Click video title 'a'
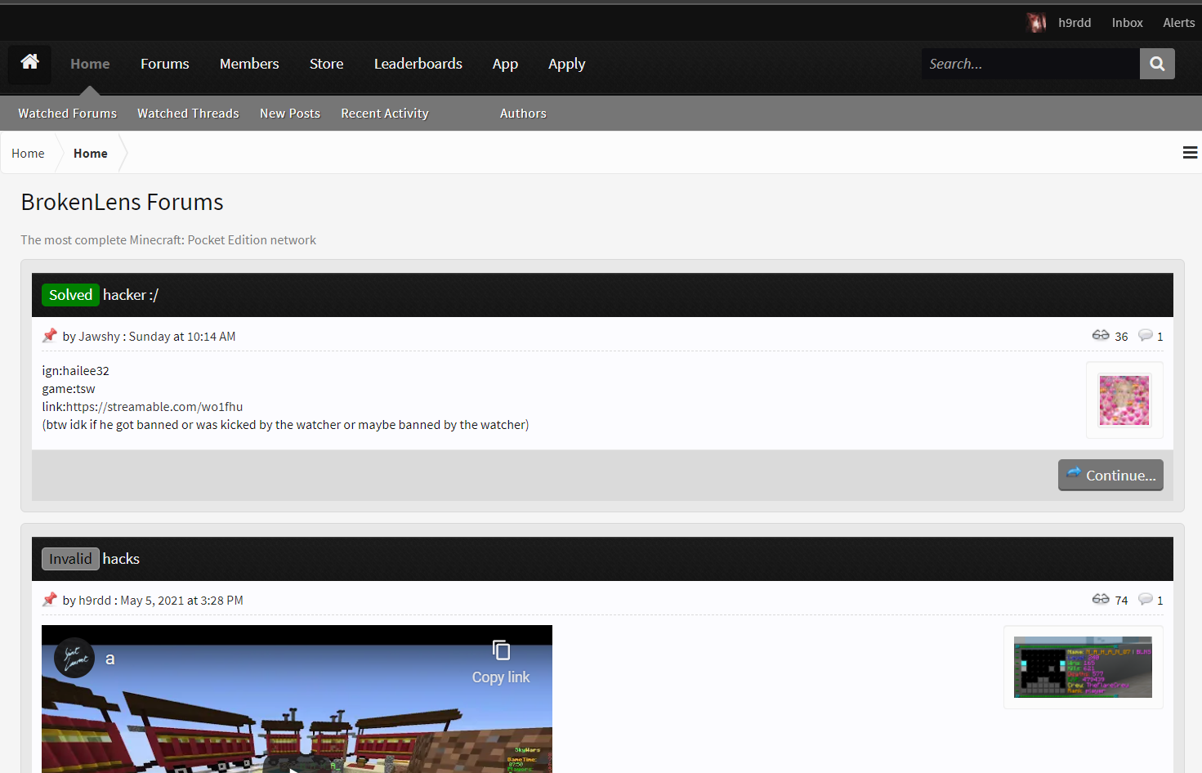Image resolution: width=1202 pixels, height=773 pixels. point(110,659)
